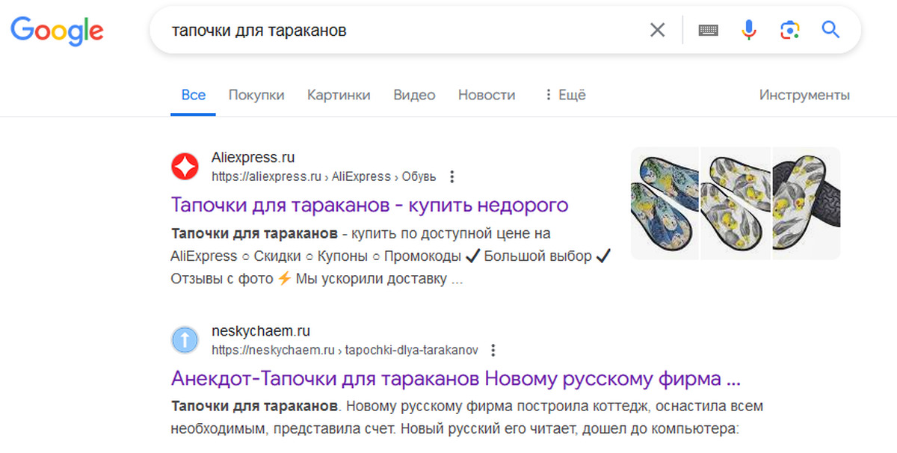
Task: Open three-dot options for neskychaem.ru result
Action: pos(493,350)
